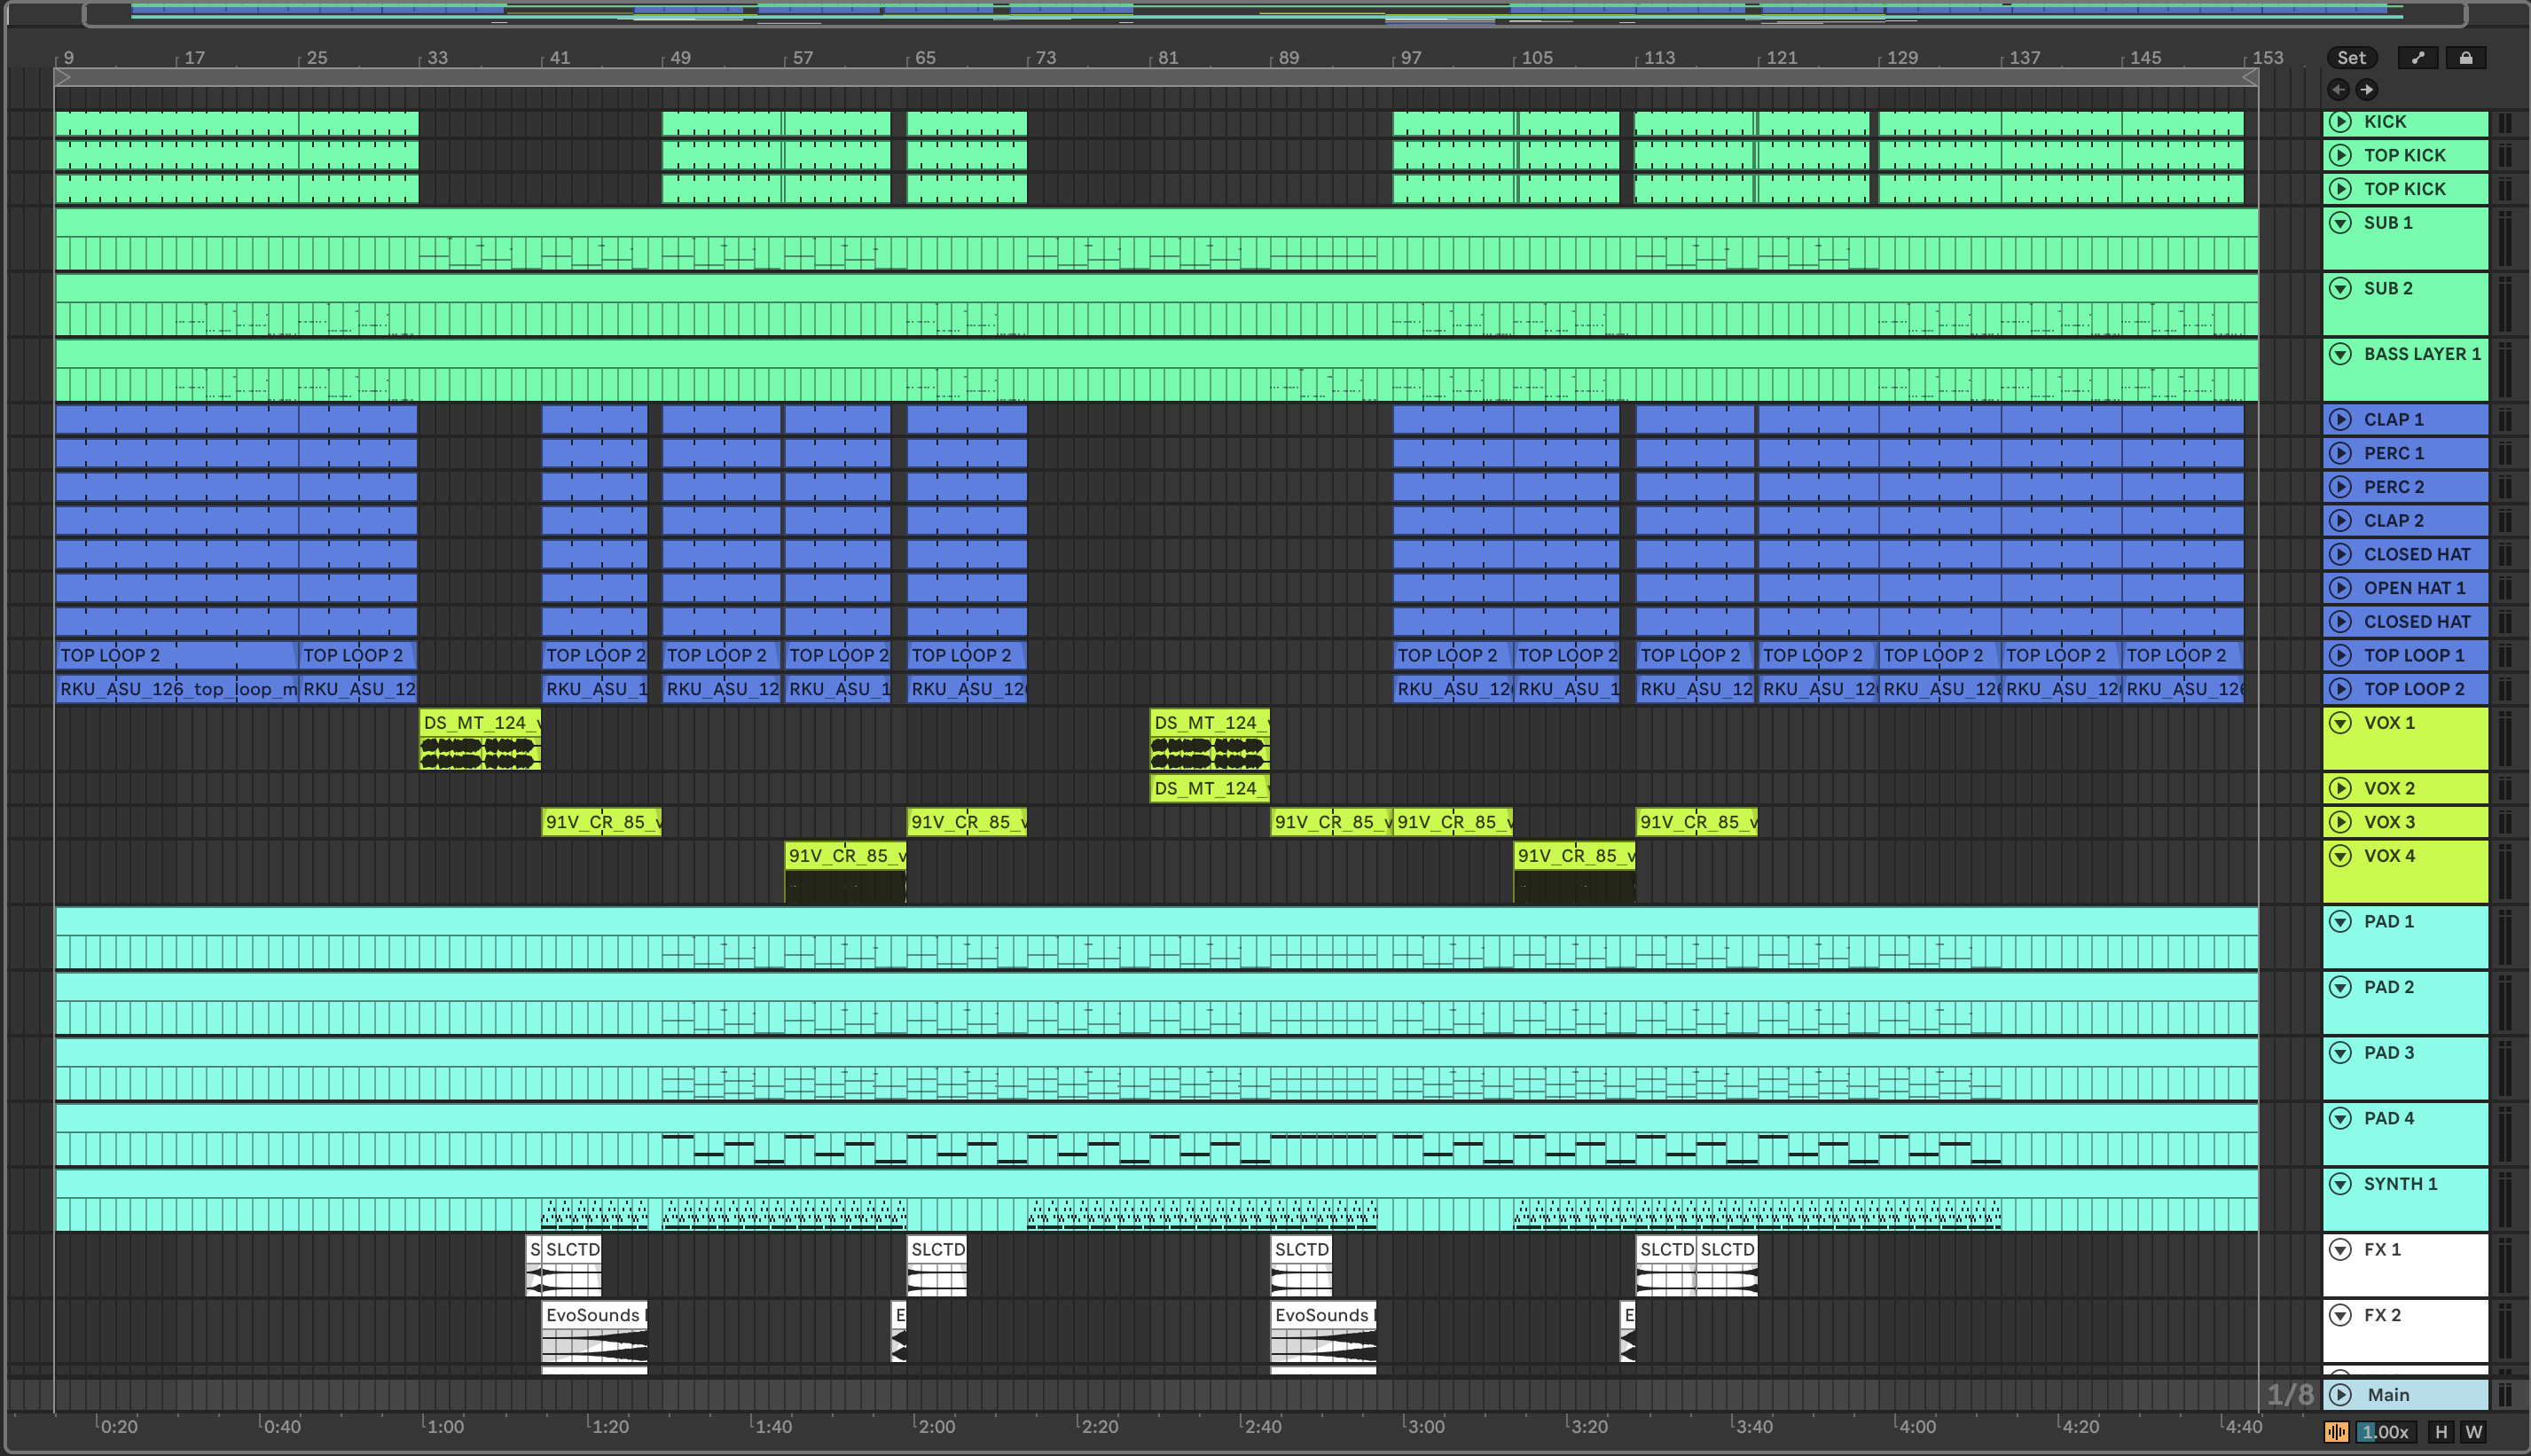Viewport: 2531px width, 1456px height.
Task: Collapse the SUB 1 track
Action: [2340, 222]
